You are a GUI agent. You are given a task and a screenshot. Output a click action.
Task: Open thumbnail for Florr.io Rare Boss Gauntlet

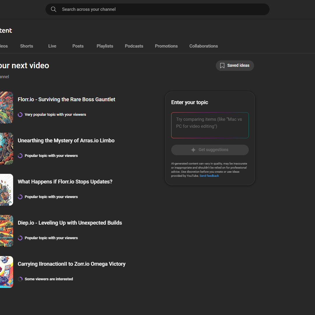[x=6, y=107]
